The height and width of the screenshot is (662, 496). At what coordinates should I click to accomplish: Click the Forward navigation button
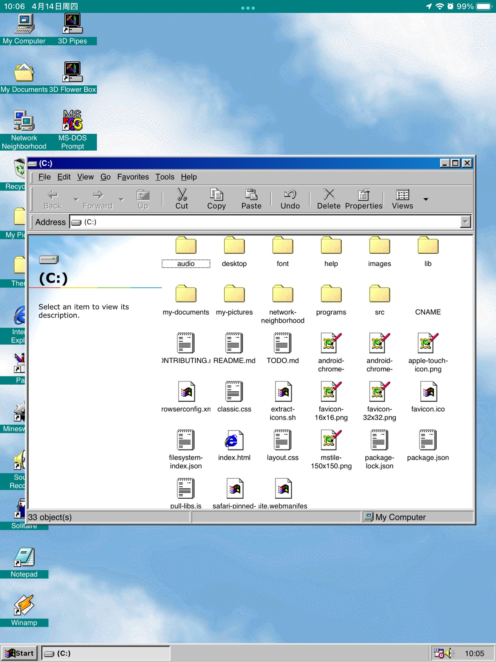[98, 199]
